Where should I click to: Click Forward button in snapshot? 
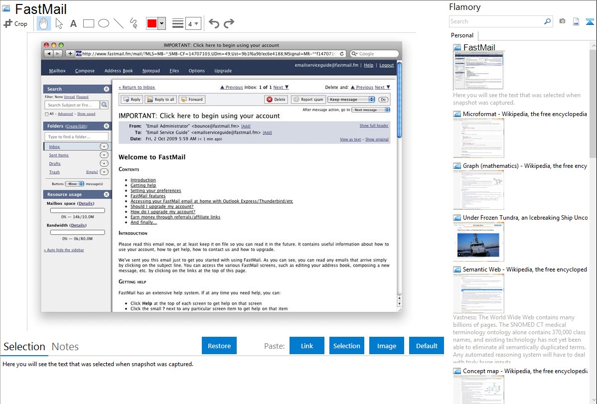[192, 100]
